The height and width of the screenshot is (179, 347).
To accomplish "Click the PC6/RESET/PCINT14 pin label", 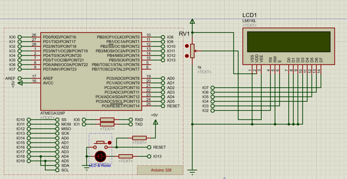I will click(x=121, y=106).
